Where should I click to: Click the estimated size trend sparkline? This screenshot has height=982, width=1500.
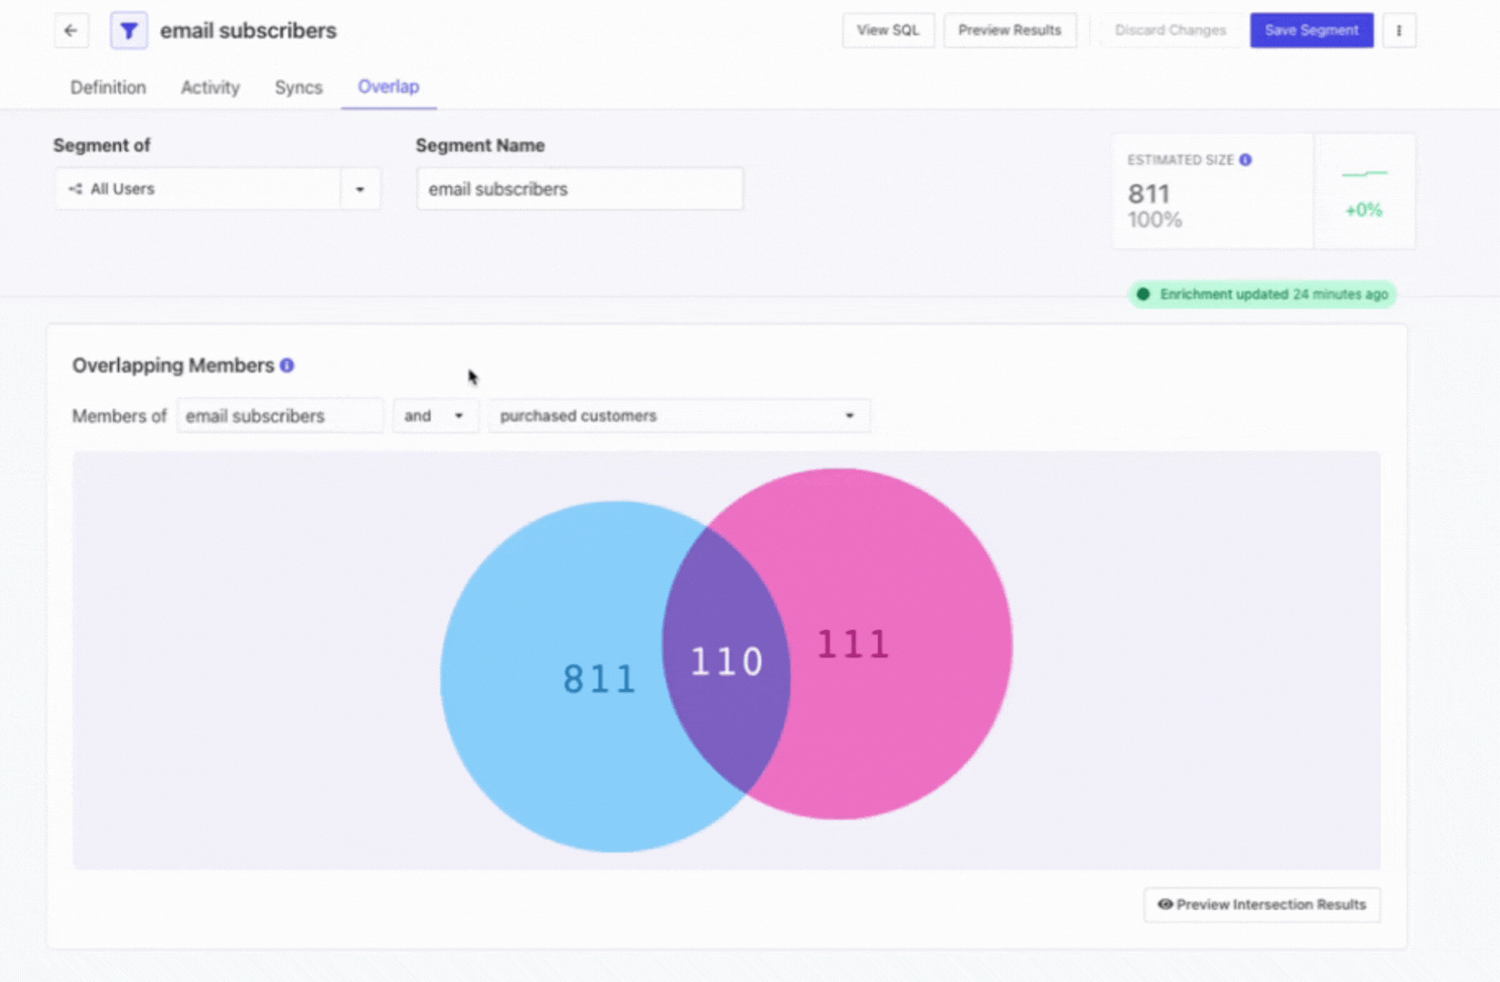pyautogui.click(x=1364, y=173)
